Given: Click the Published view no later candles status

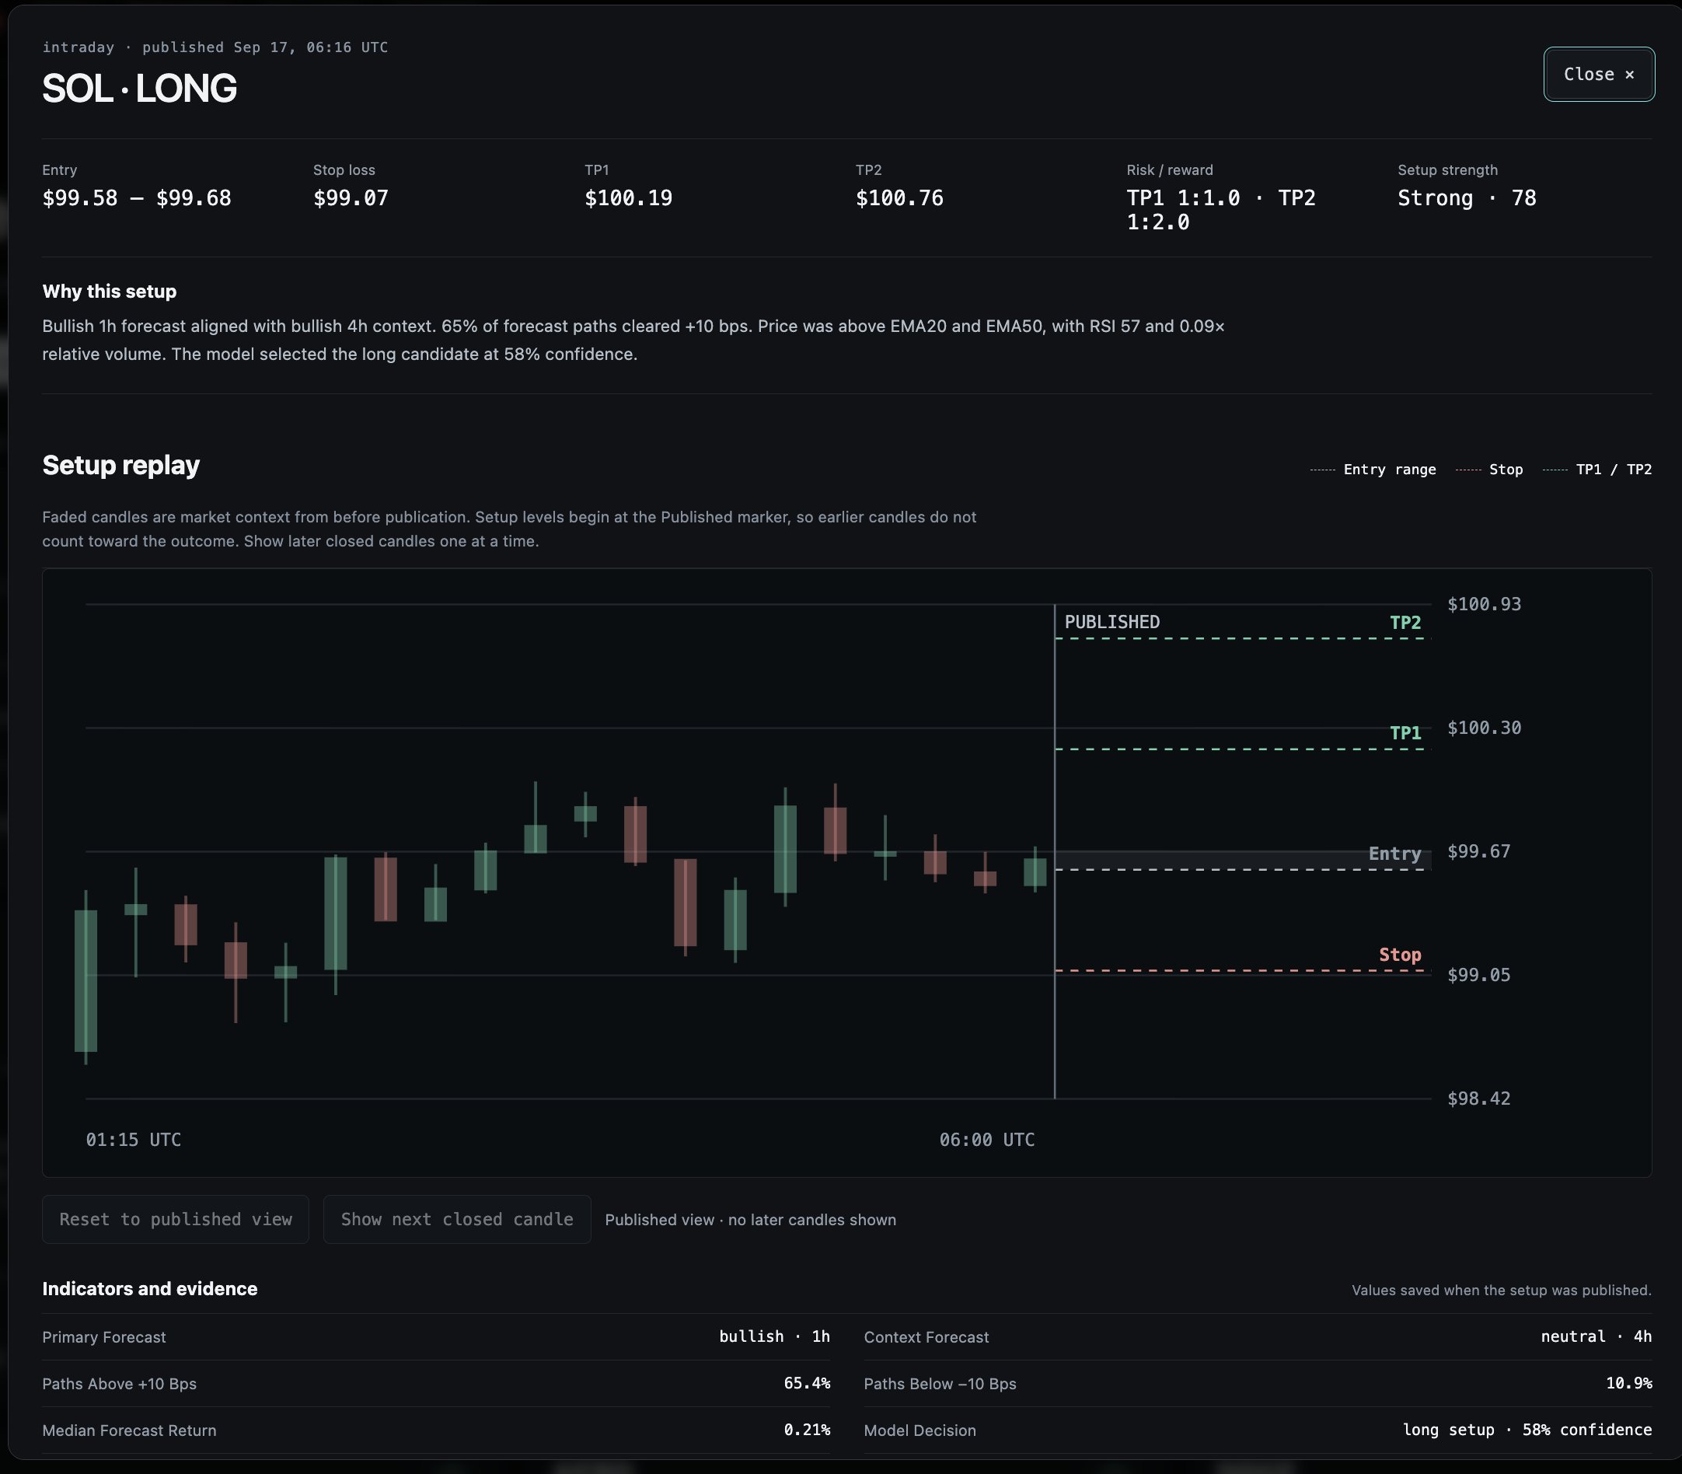Looking at the screenshot, I should click(750, 1220).
